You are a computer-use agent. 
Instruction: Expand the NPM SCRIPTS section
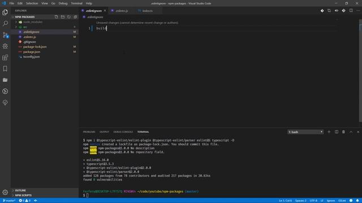[23, 195]
